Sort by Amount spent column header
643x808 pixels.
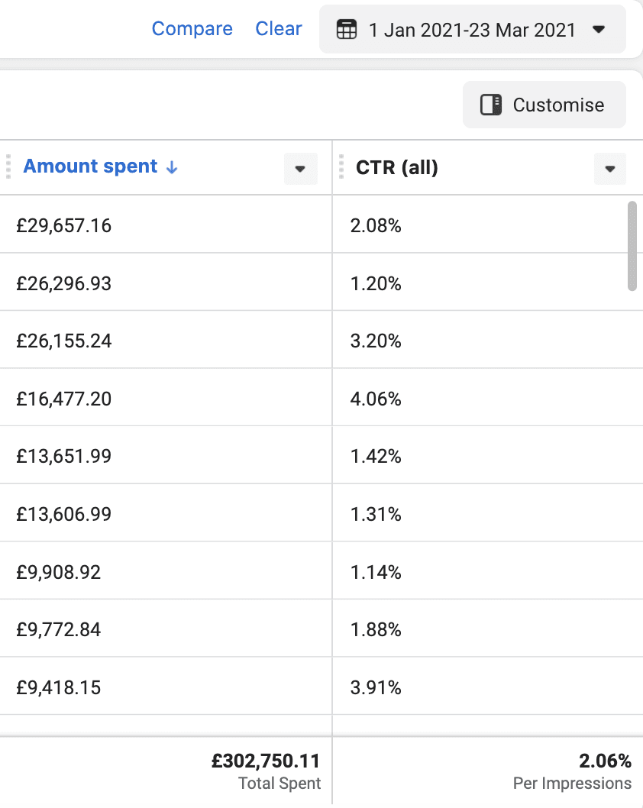(90, 166)
